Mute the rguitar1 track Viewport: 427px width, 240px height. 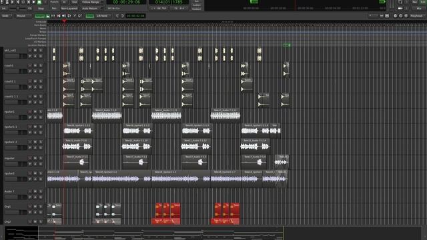coord(35,111)
